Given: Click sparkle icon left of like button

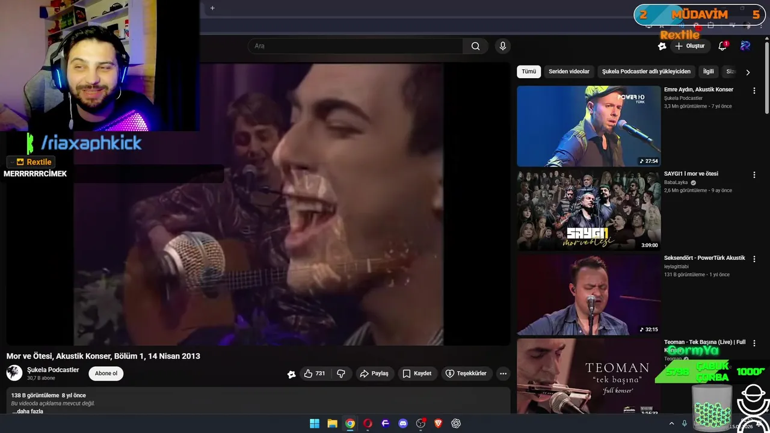Looking at the screenshot, I should click(x=291, y=373).
